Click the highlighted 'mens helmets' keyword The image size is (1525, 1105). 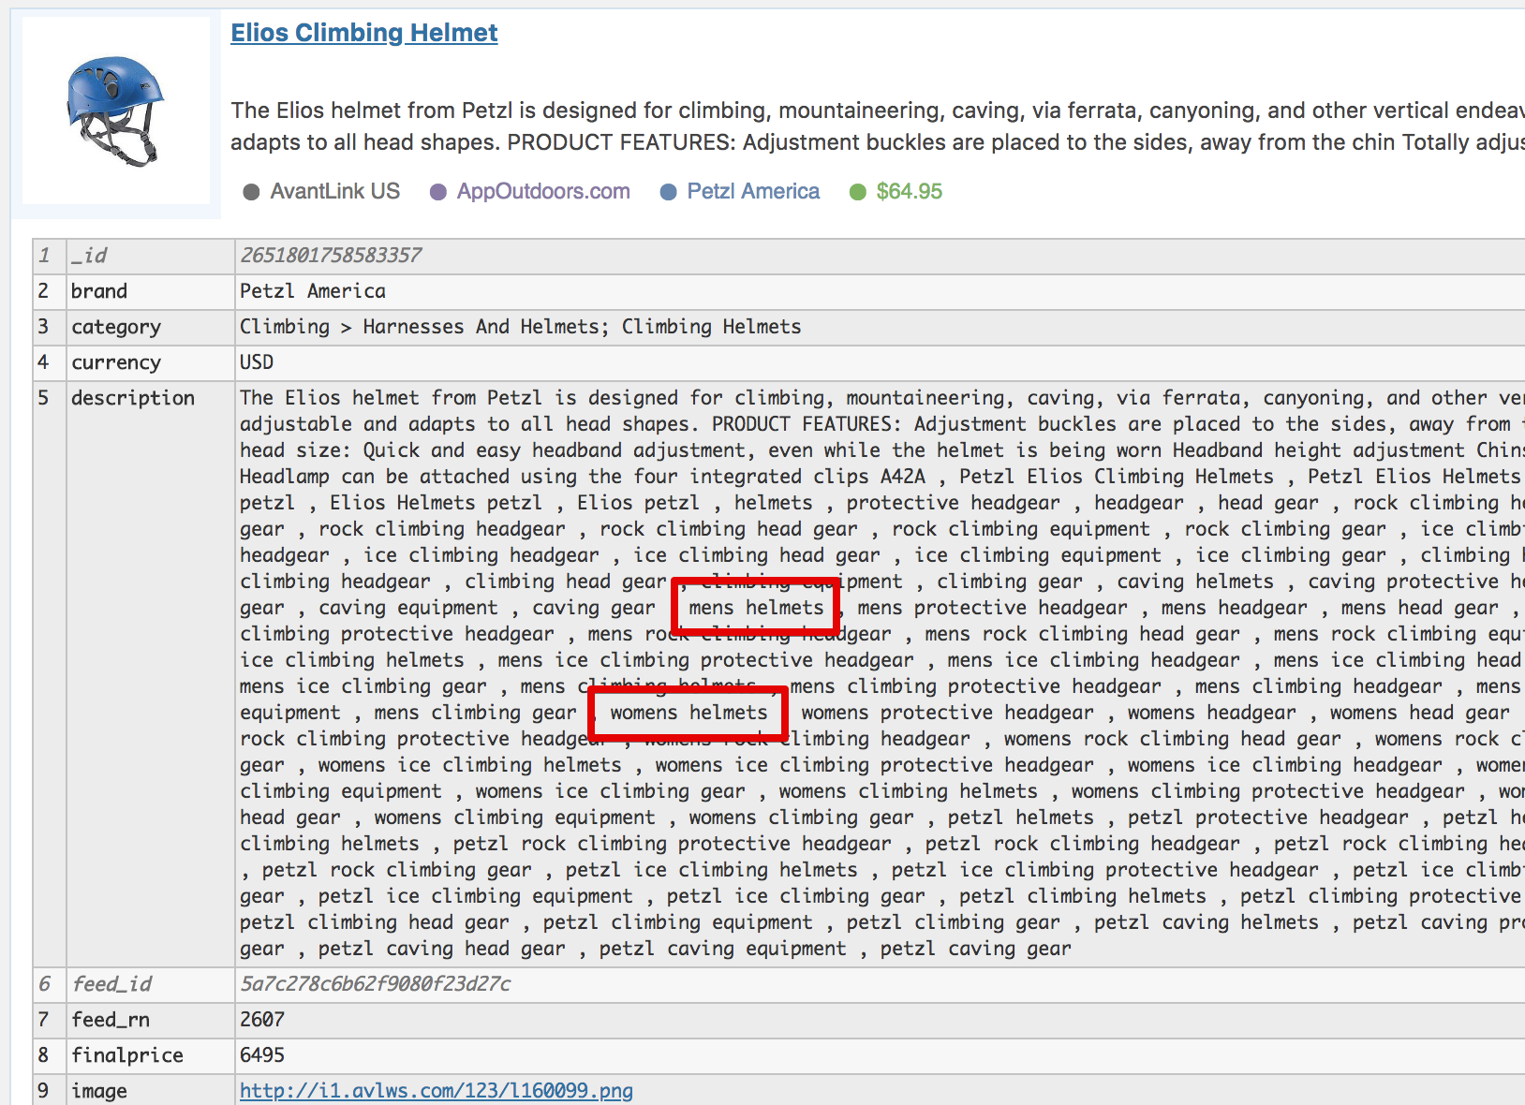coord(755,608)
